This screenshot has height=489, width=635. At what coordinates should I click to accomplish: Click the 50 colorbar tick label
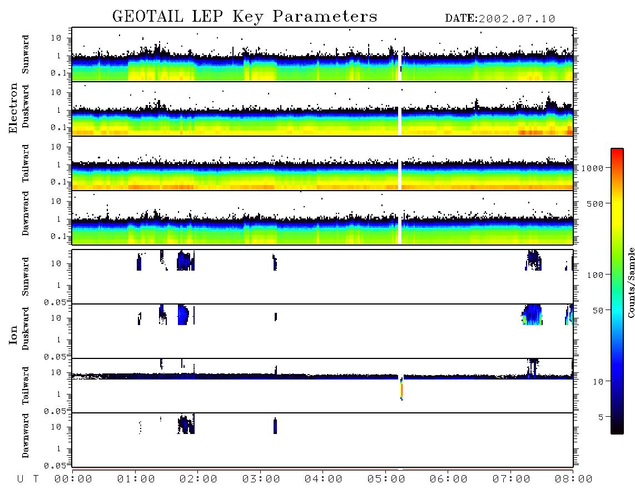[x=598, y=311]
